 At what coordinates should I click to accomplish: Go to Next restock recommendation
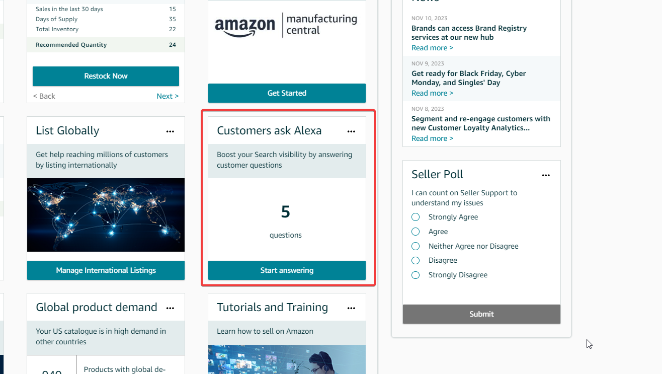click(x=168, y=96)
